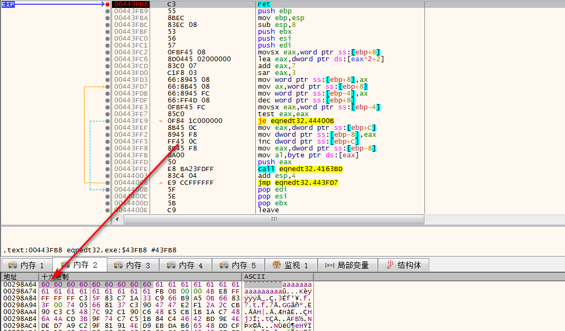The height and width of the screenshot is (331, 565).
Task: Click the disassembly scrollbar left arrow
Action: tap(117, 219)
